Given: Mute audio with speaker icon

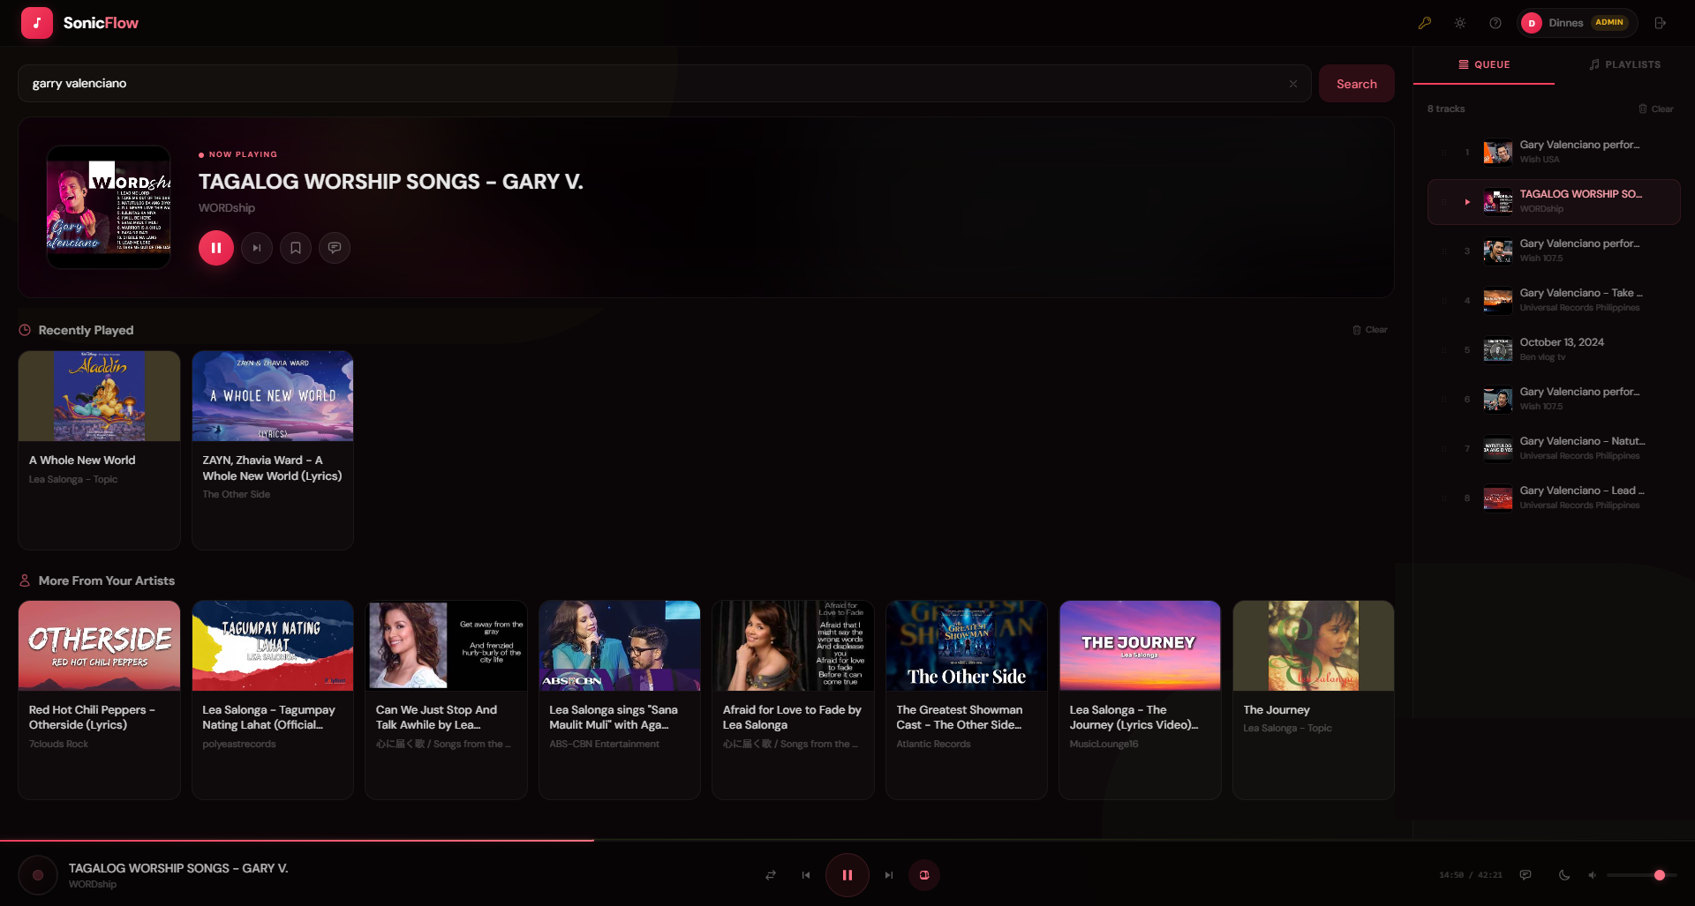Looking at the screenshot, I should point(1593,875).
